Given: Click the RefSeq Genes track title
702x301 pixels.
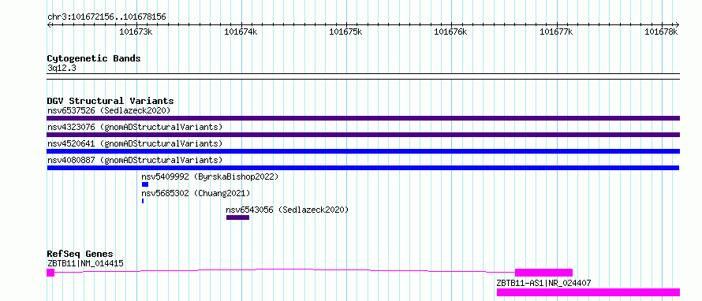Looking at the screenshot, I should point(80,254).
